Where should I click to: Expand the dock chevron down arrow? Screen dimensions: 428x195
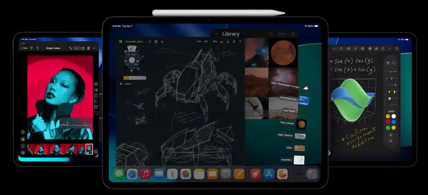(x=299, y=174)
